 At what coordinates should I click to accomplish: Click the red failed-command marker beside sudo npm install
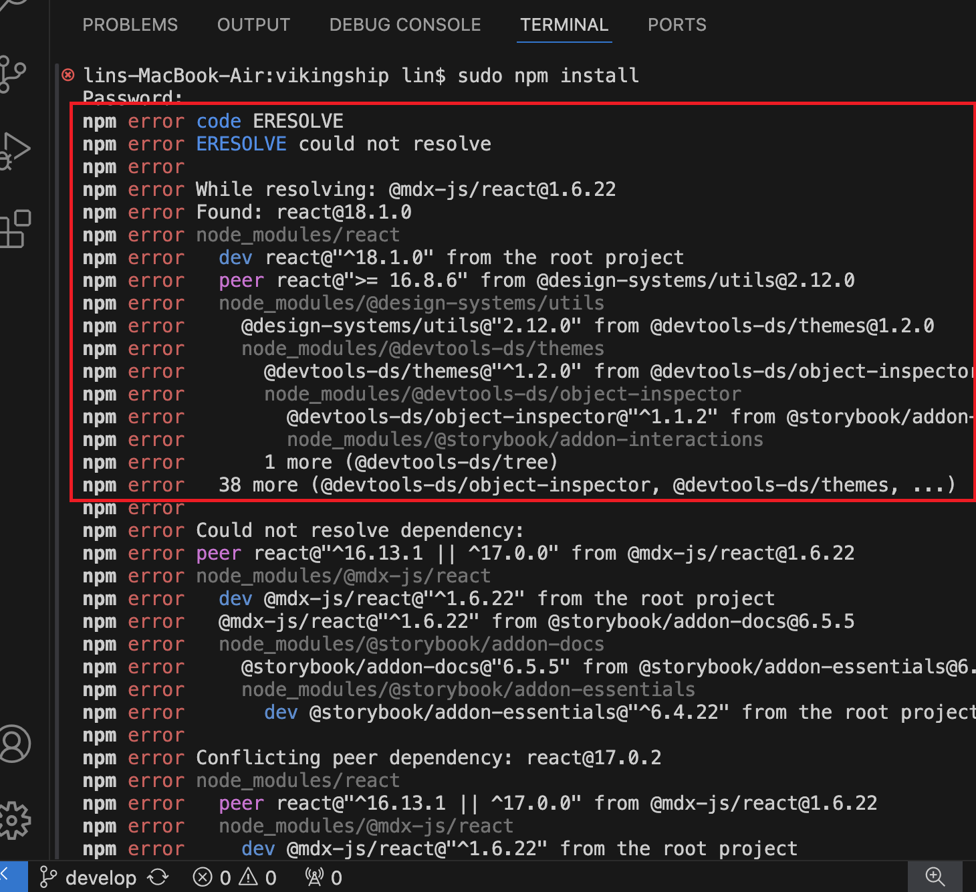point(68,75)
